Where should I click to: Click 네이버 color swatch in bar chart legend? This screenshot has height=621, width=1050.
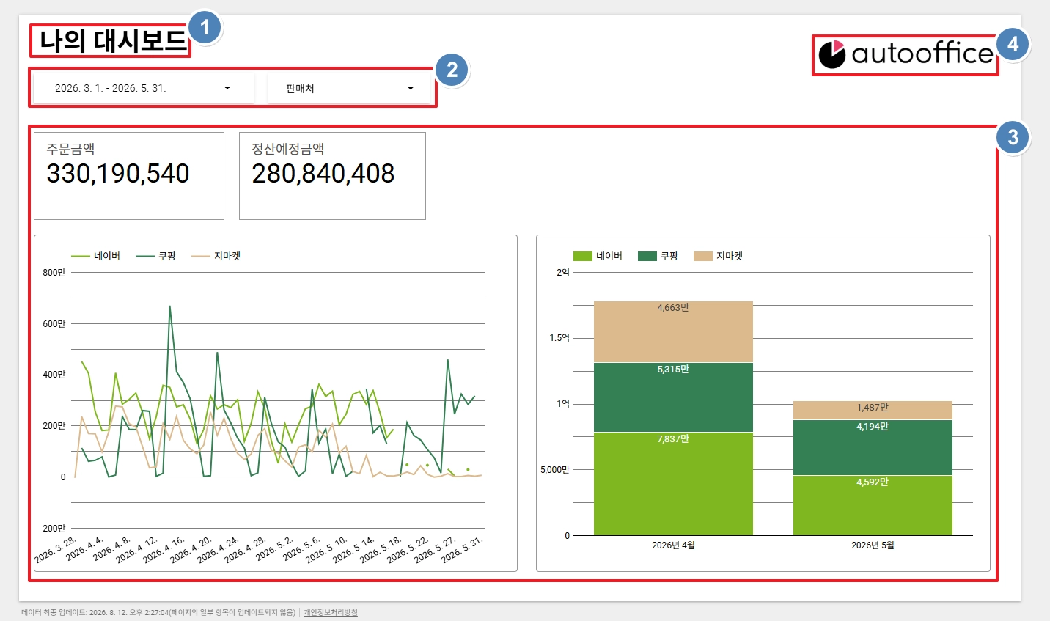click(x=582, y=256)
